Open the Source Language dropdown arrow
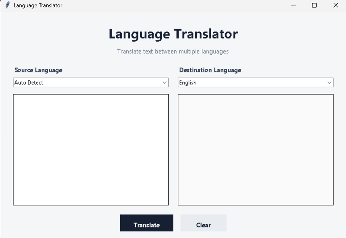This screenshot has height=238, width=346. pos(165,83)
